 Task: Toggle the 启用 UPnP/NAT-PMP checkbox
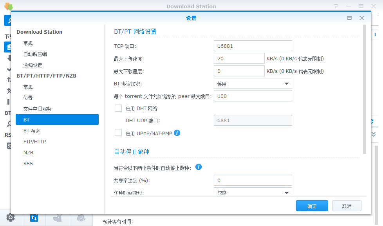pyautogui.click(x=118, y=133)
